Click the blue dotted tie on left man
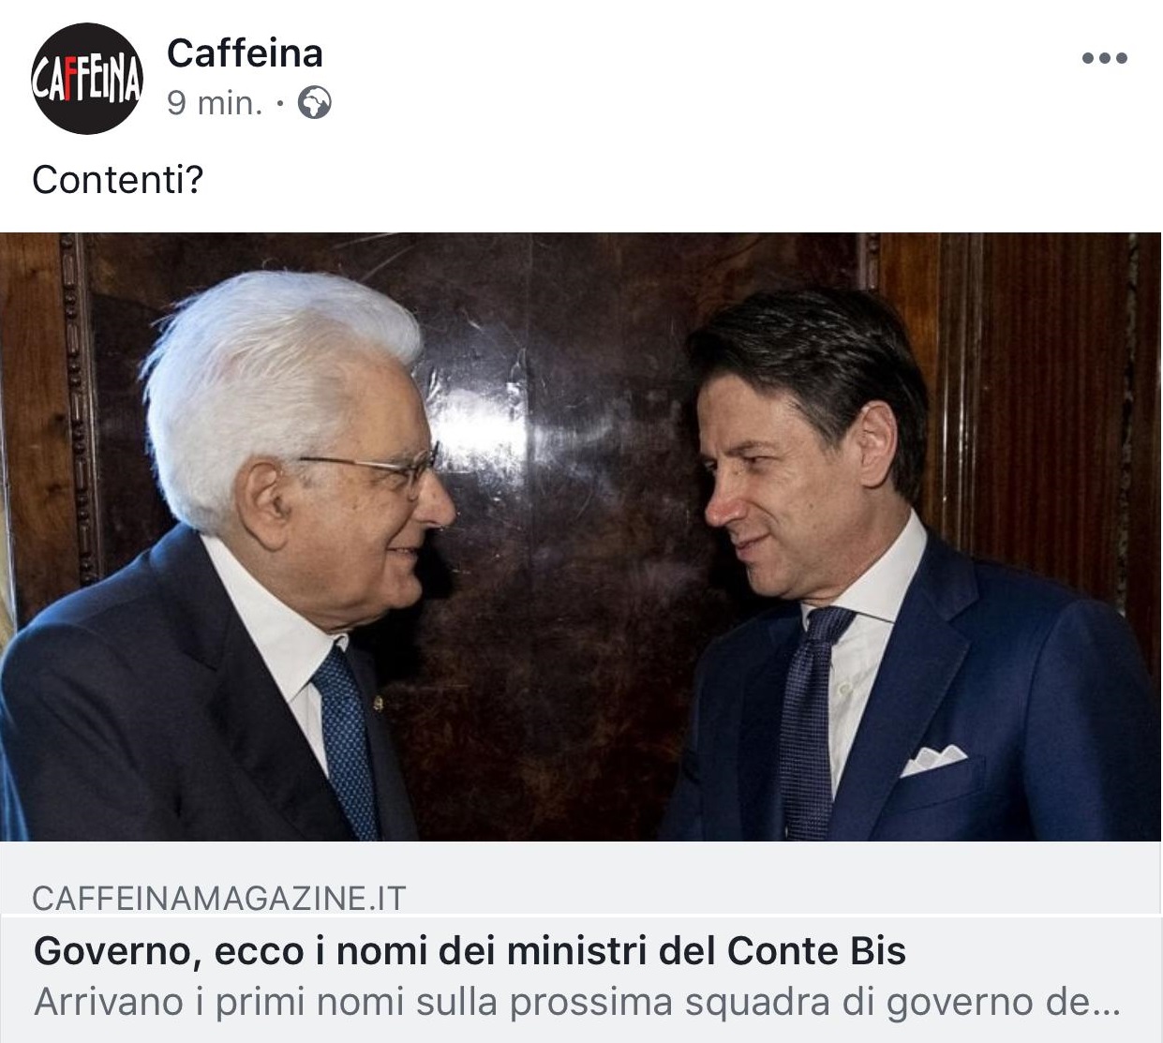1163x1043 pixels. pyautogui.click(x=347, y=740)
